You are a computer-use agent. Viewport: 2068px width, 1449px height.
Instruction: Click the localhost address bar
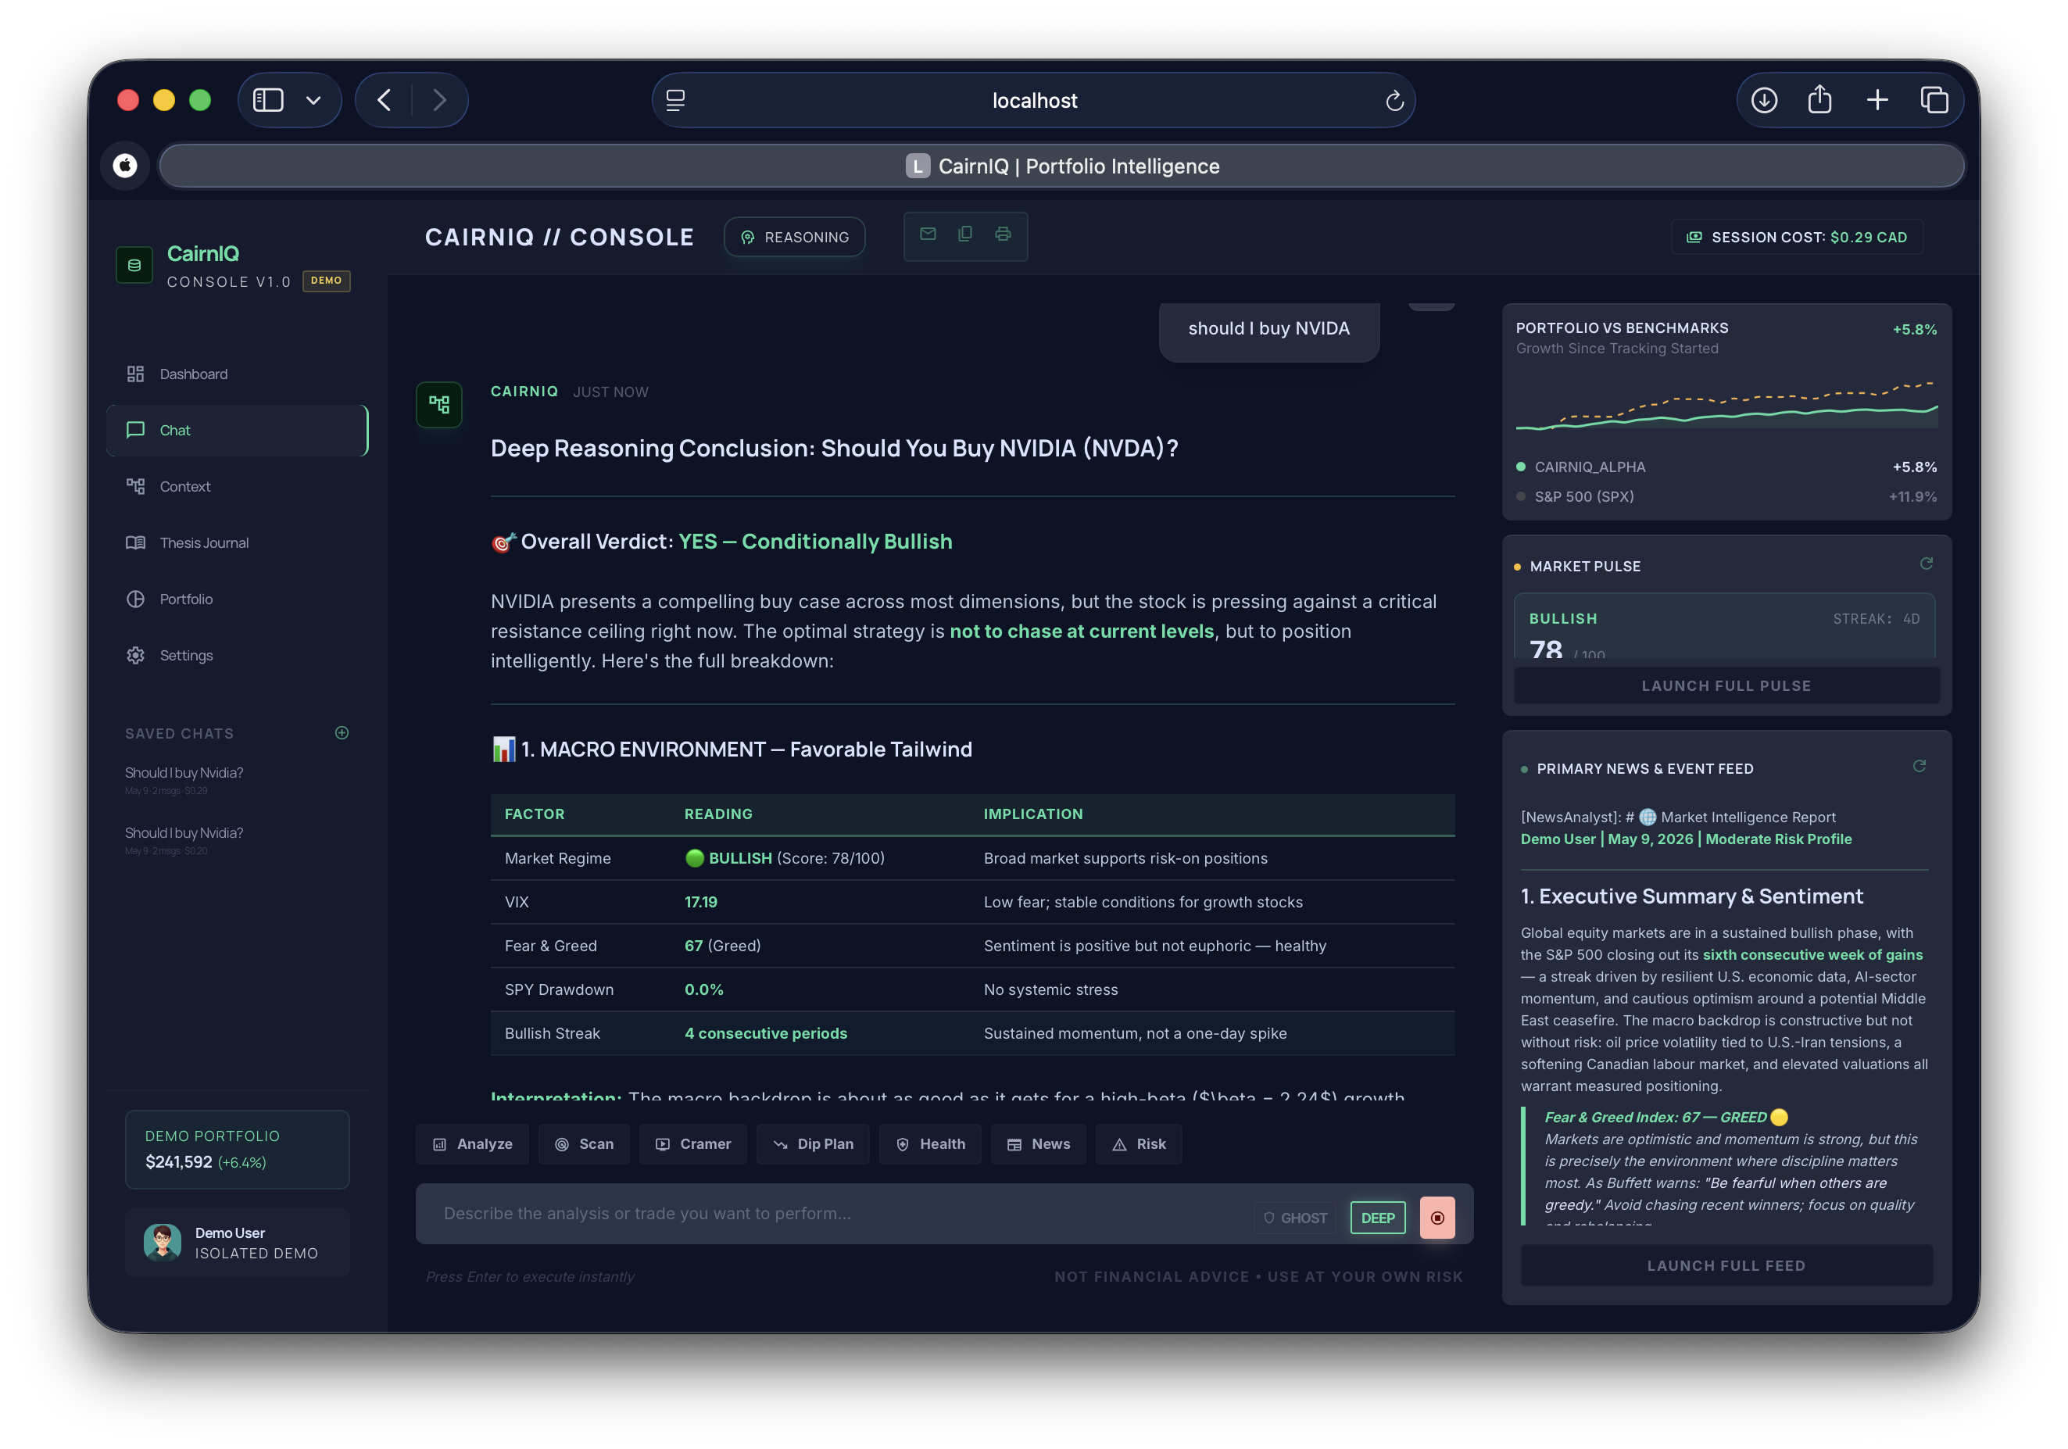[1033, 100]
